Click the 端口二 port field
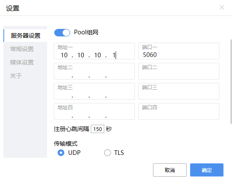Image resolution: width=232 pixels, height=185 pixels. pos(179,71)
